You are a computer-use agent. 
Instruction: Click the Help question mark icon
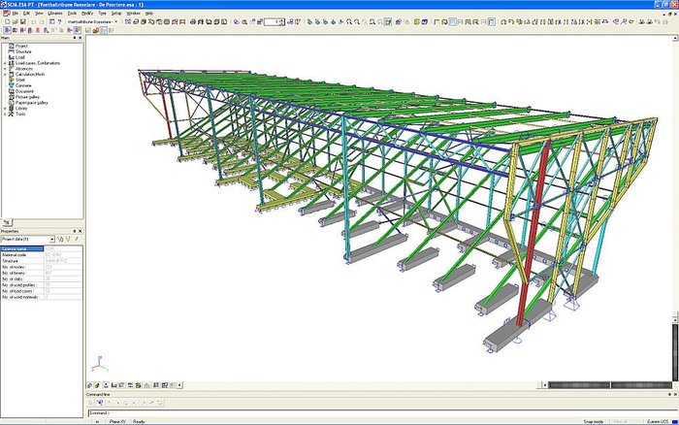[x=60, y=21]
